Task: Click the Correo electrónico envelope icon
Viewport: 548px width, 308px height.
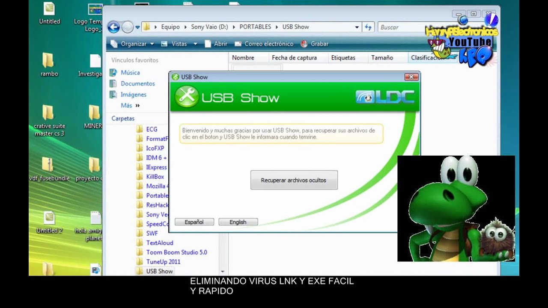Action: click(x=239, y=44)
